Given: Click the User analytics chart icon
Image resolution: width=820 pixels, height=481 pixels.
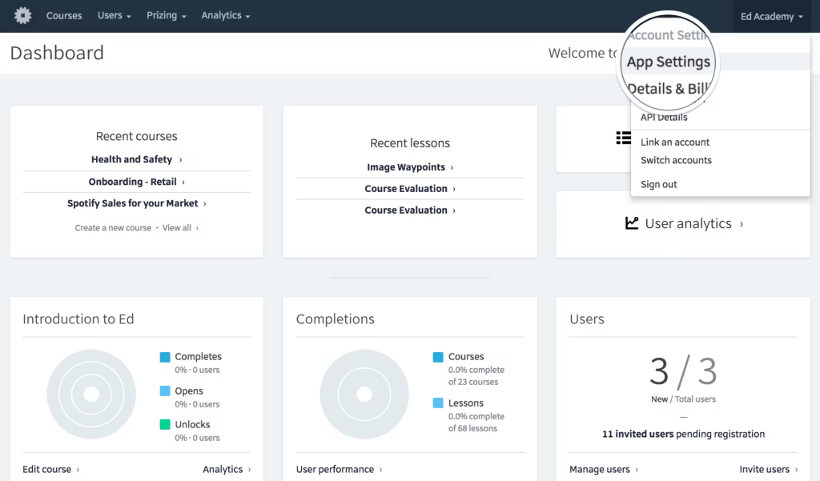Looking at the screenshot, I should pos(632,224).
